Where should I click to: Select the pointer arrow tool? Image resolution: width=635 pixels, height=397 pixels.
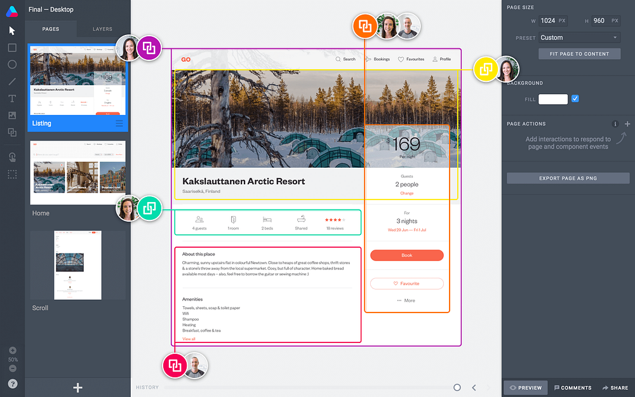(x=11, y=30)
